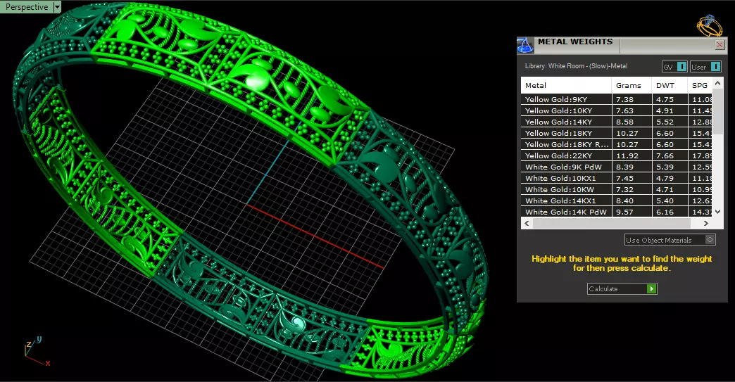The height and width of the screenshot is (382, 735).
Task: Click the vertical scrollbar thumb of metal list
Action: pos(717,111)
